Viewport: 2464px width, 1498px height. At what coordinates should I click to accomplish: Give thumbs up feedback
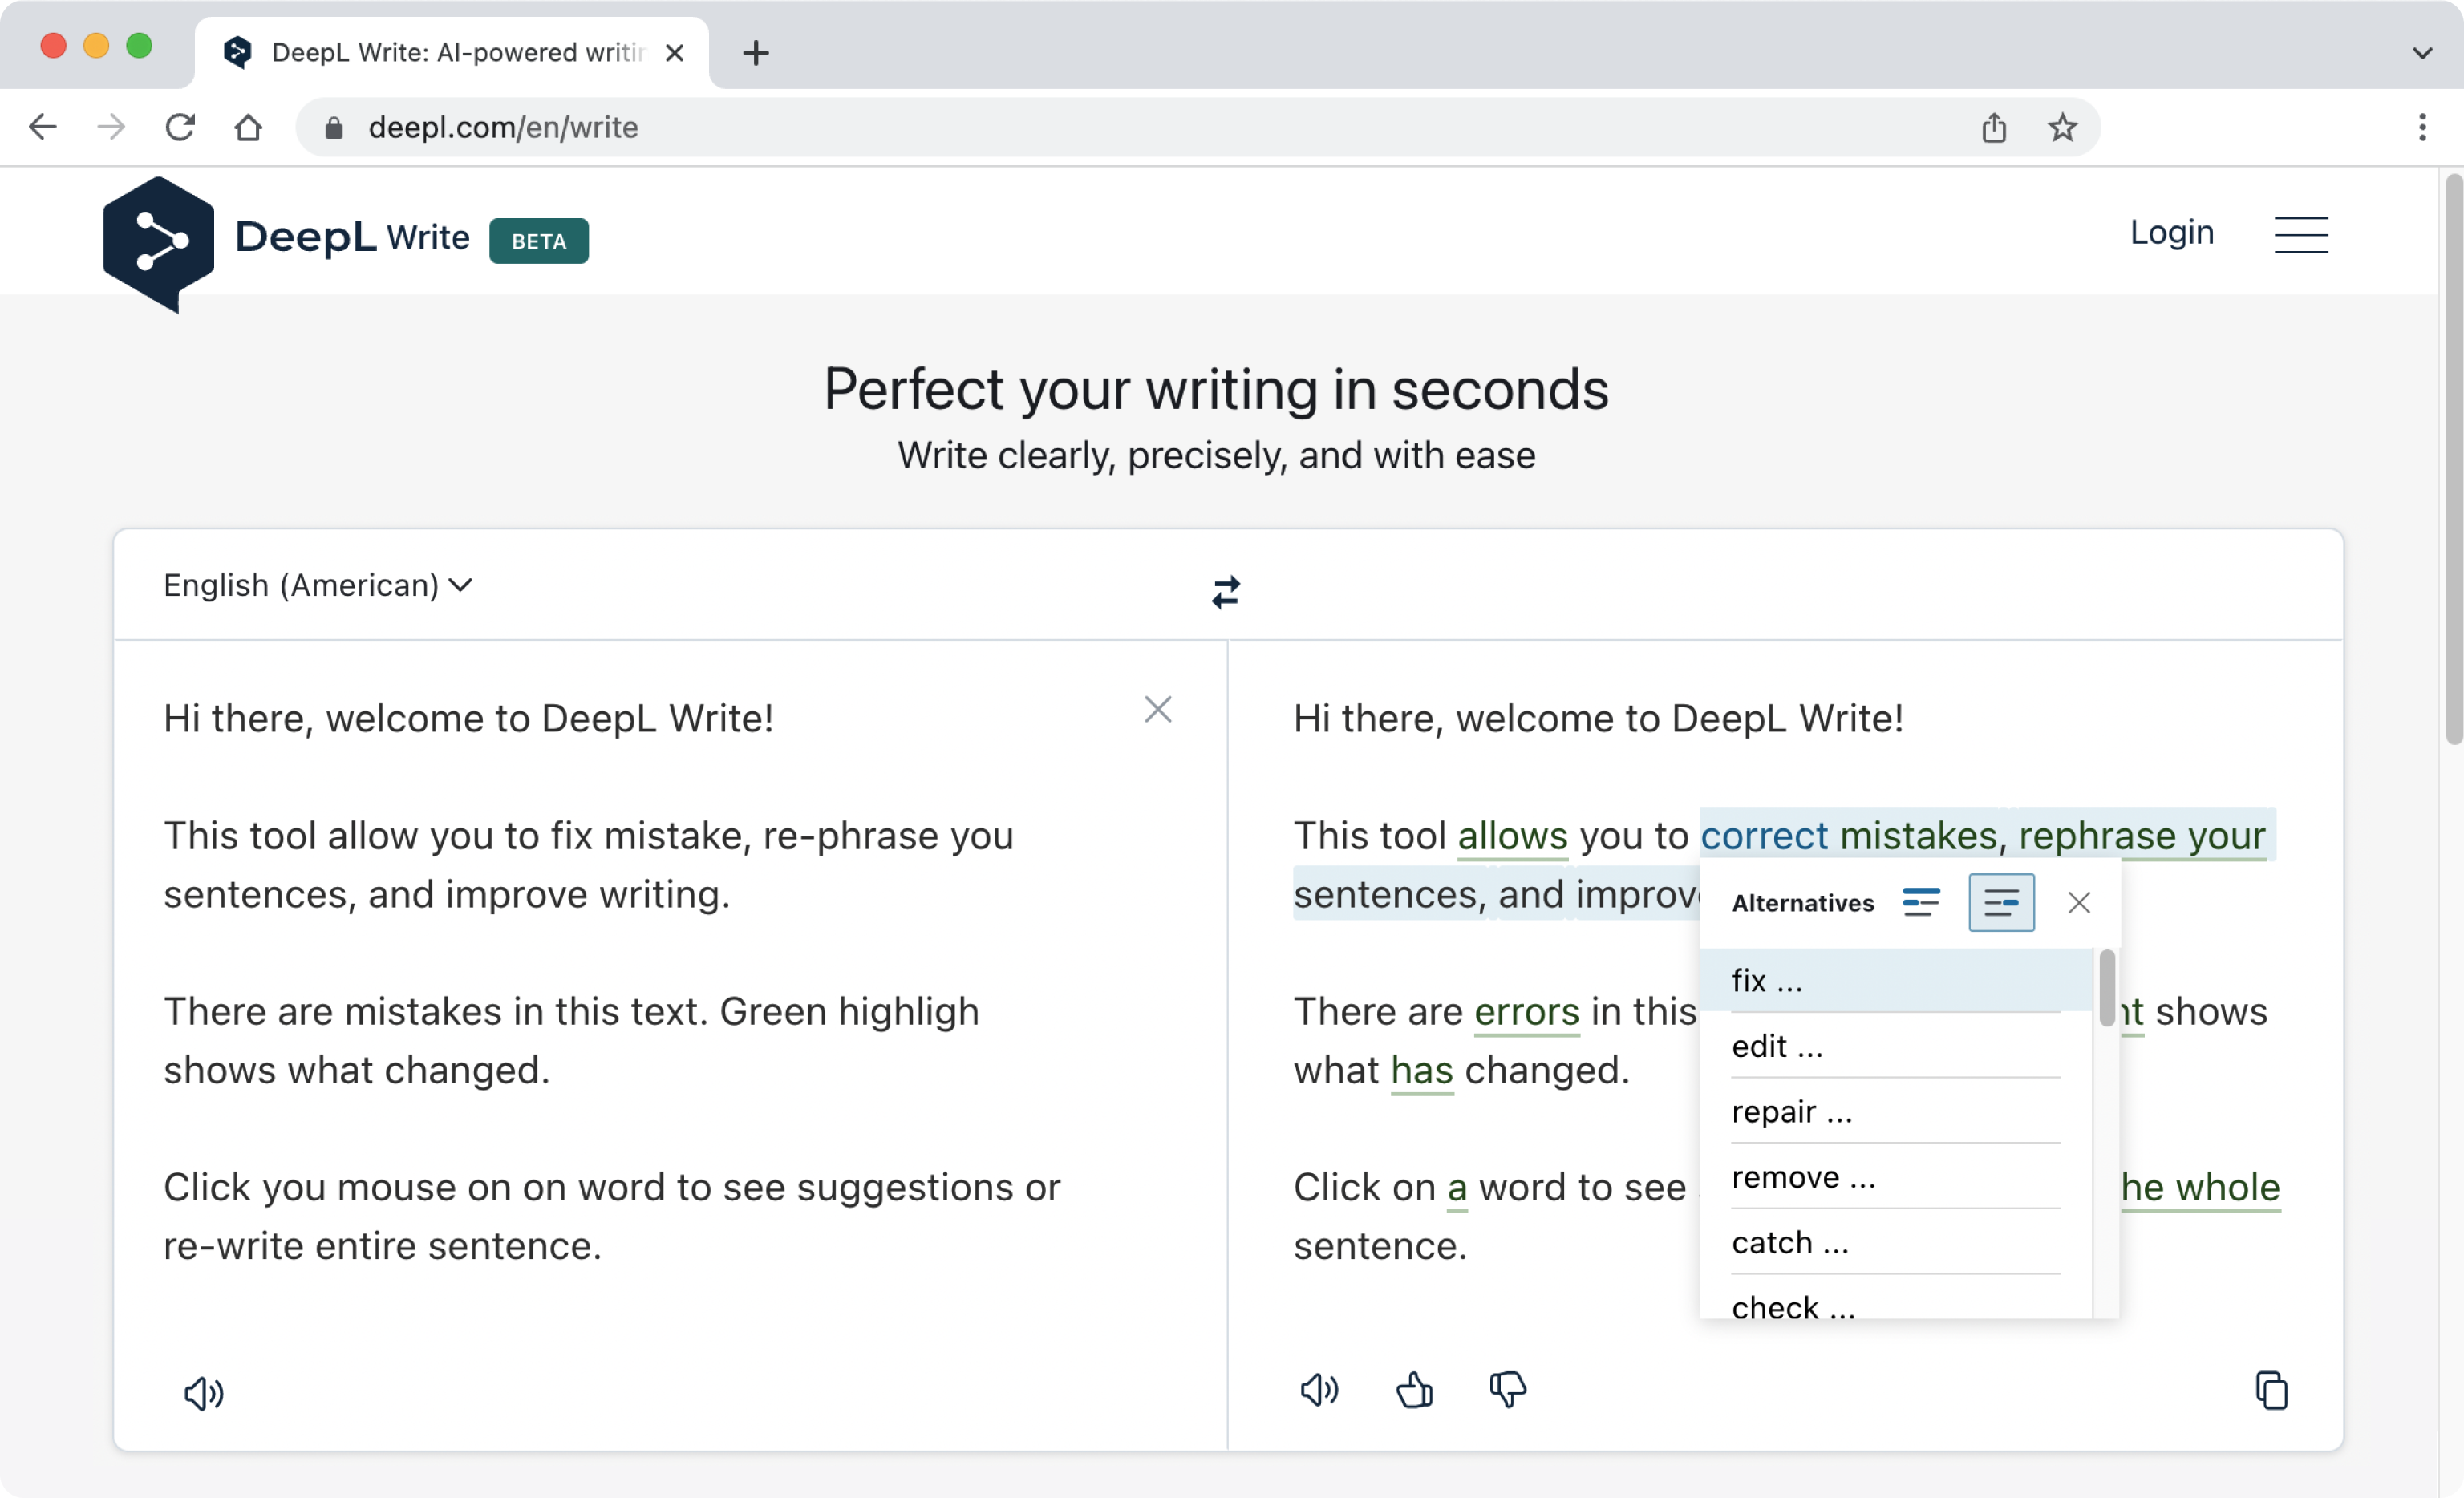point(1414,1389)
